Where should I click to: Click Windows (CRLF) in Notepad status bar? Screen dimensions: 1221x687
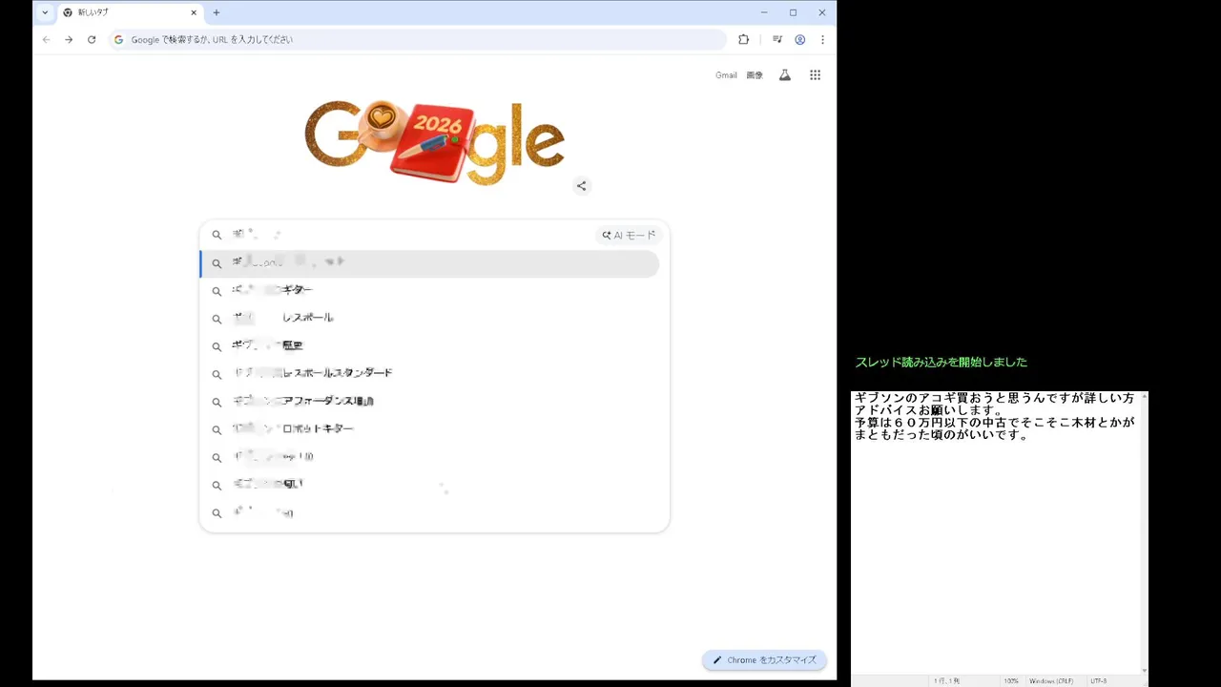point(1051,681)
